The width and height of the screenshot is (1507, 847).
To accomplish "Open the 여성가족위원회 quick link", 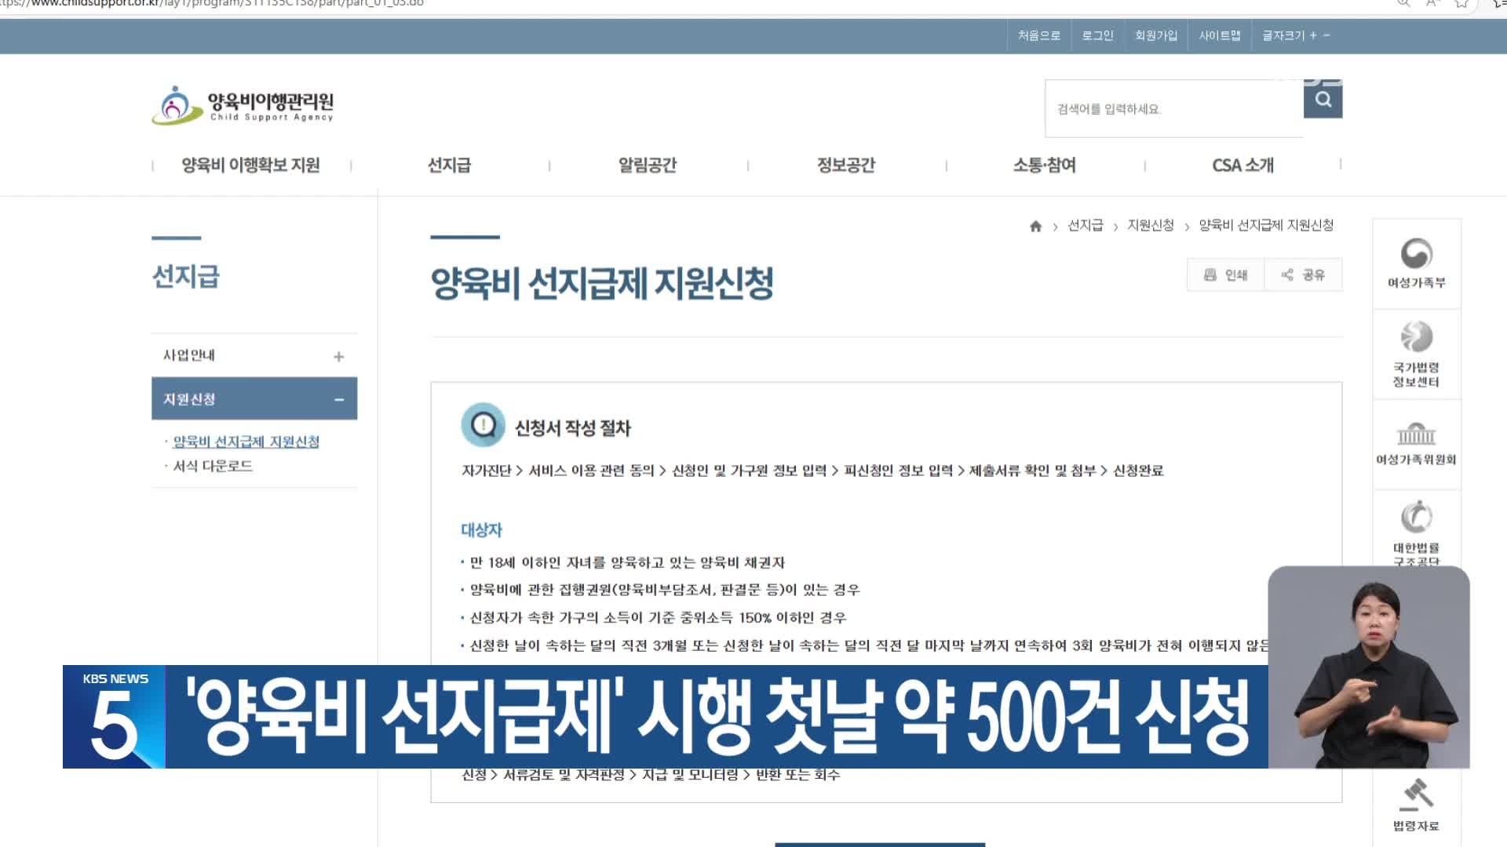I will click(1416, 445).
